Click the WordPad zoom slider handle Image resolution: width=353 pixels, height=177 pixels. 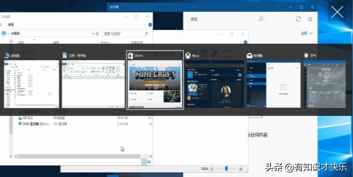pyautogui.click(x=226, y=169)
